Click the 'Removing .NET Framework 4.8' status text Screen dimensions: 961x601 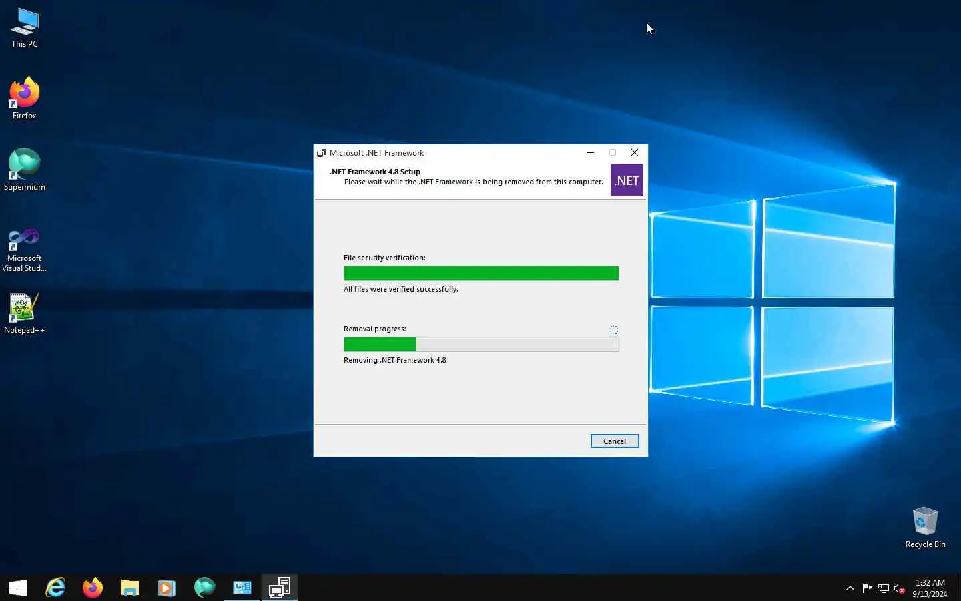pyautogui.click(x=395, y=360)
